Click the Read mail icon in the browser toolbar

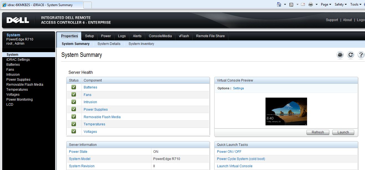pos(302,4)
